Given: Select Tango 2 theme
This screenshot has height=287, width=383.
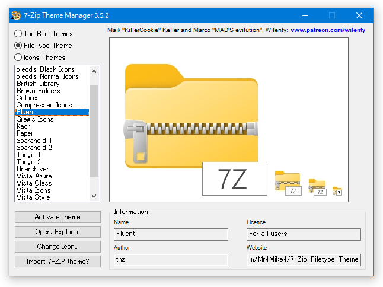Looking at the screenshot, I should (52, 162).
